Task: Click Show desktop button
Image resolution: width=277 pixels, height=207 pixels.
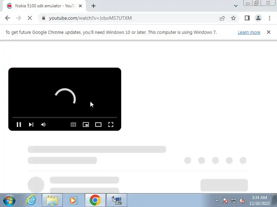Action: coord(275,200)
